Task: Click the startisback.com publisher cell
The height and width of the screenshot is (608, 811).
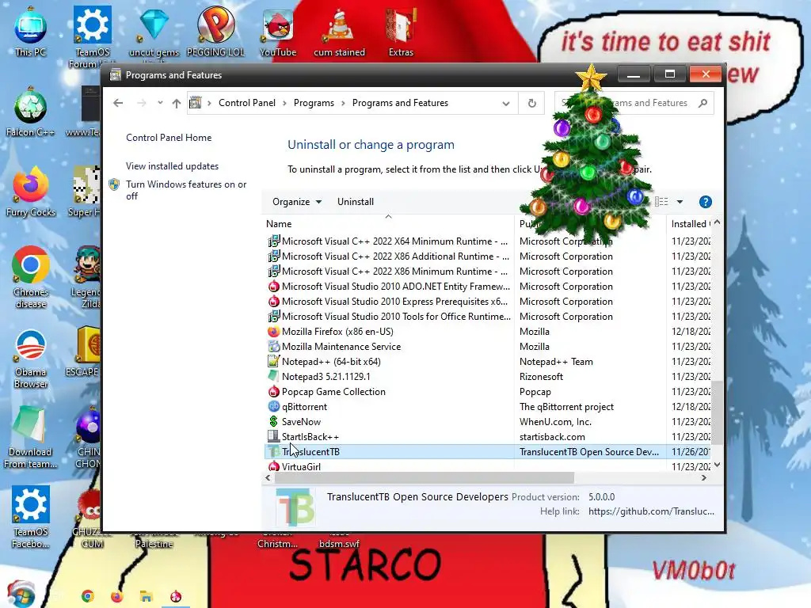Action: [552, 437]
